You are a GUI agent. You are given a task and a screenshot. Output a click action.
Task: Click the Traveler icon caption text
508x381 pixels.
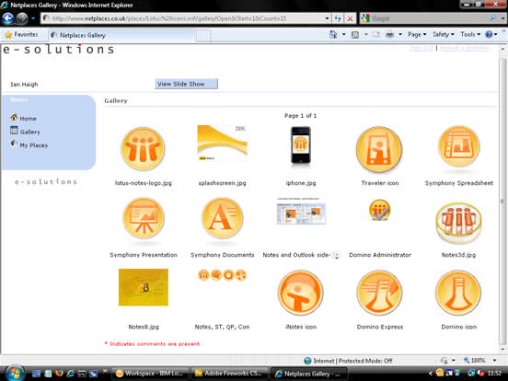(x=380, y=183)
